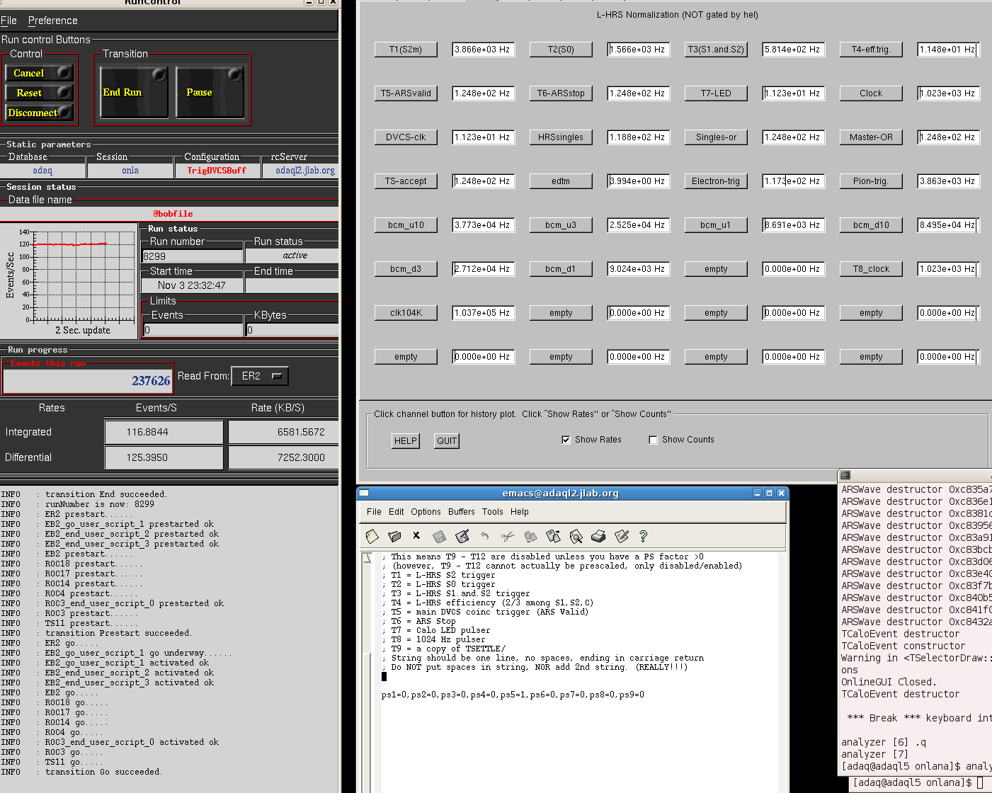
Task: Click the T1(S2m) channel button
Action: pyautogui.click(x=406, y=50)
